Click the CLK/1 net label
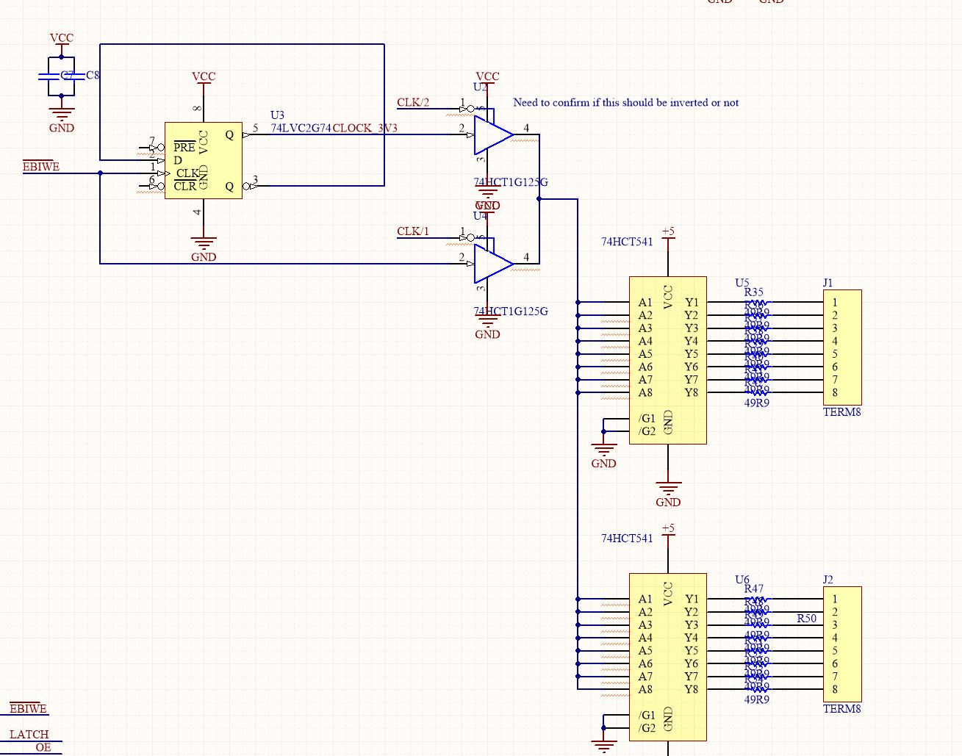The height and width of the screenshot is (756, 962). (x=413, y=231)
